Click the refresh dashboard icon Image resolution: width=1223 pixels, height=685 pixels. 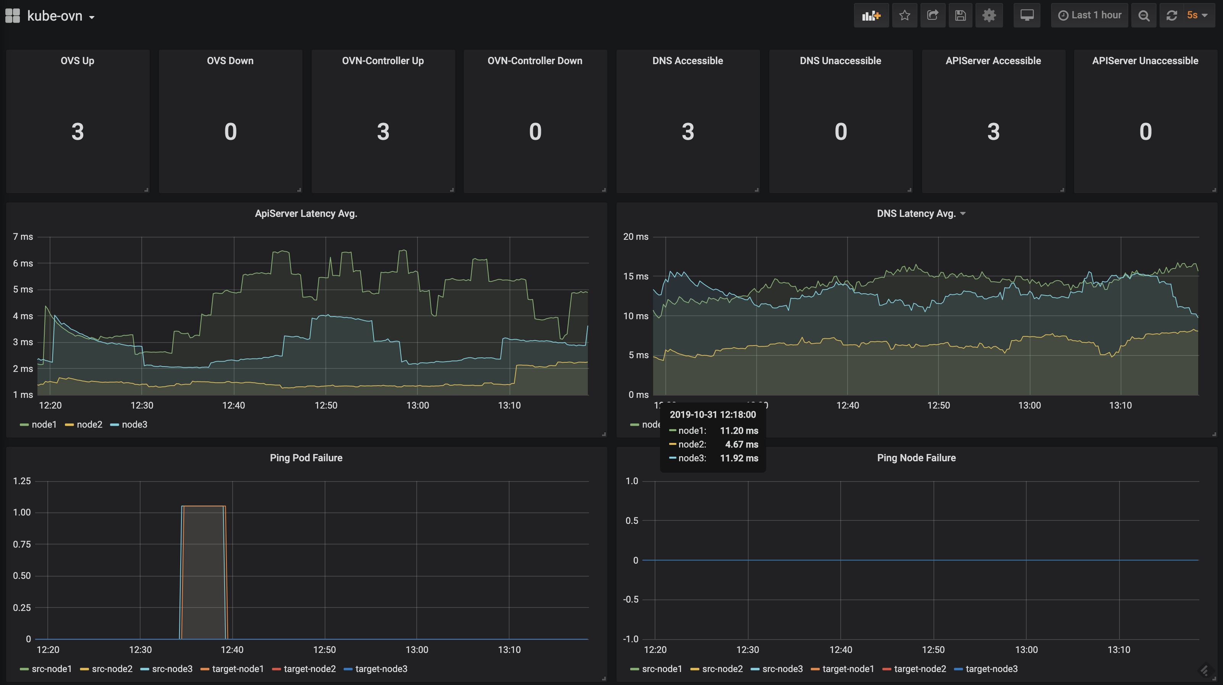[x=1172, y=16]
